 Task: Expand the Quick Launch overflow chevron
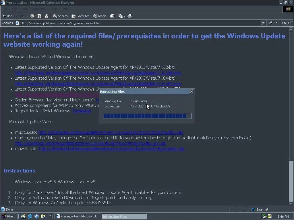pyautogui.click(x=49, y=215)
